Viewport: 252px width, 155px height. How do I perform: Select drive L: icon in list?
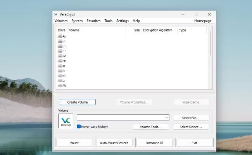pyautogui.click(x=60, y=81)
